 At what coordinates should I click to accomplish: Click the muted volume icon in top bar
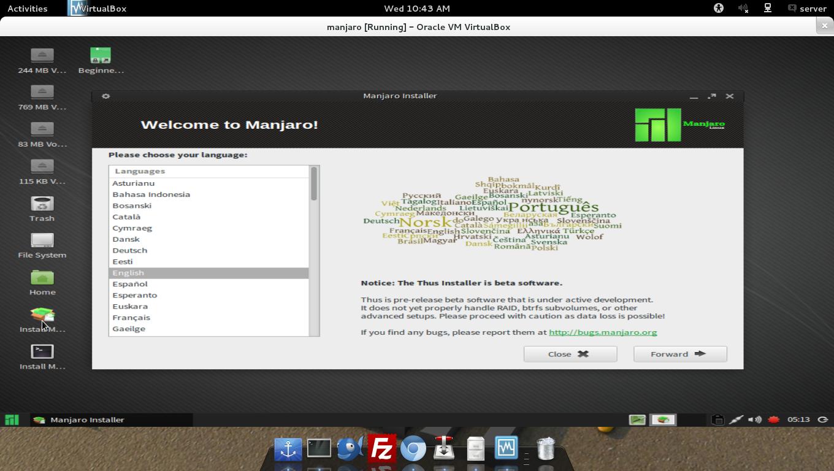743,8
